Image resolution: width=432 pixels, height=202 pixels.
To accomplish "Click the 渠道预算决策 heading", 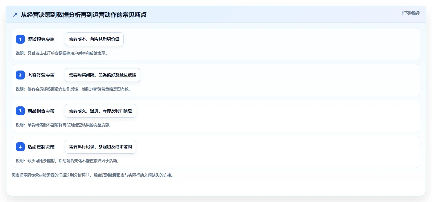I will [41, 39].
